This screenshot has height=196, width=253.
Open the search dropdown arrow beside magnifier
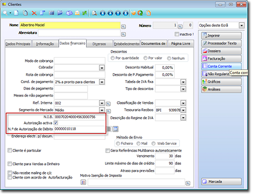click(x=10, y=13)
